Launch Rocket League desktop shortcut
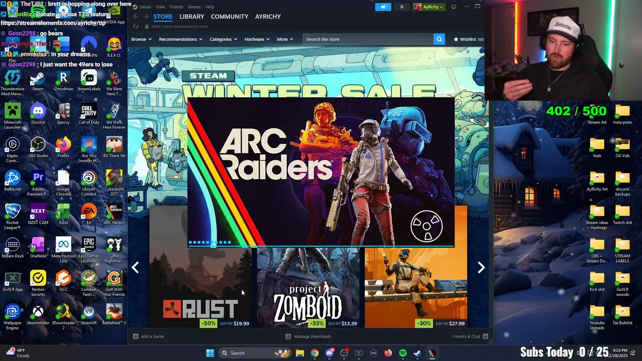This screenshot has height=361, width=642. click(x=13, y=217)
